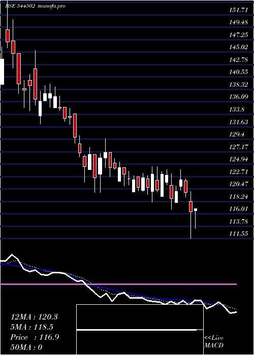Click the price label 131.63
The image size is (254, 355).
pyautogui.click(x=239, y=122)
